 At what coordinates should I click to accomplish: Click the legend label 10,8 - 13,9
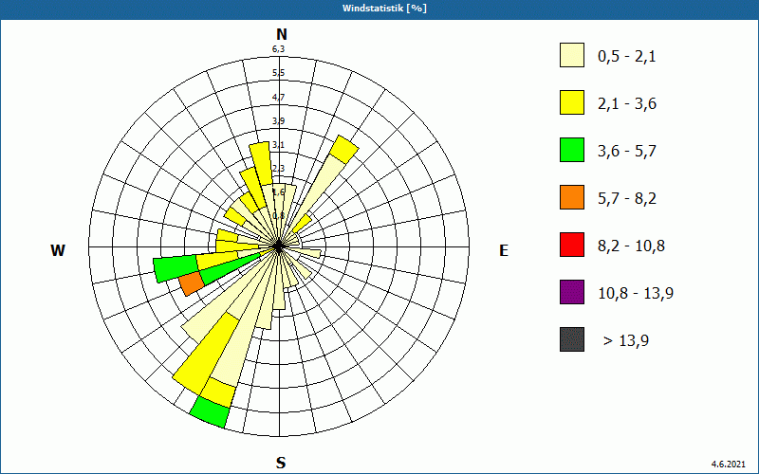[636, 294]
